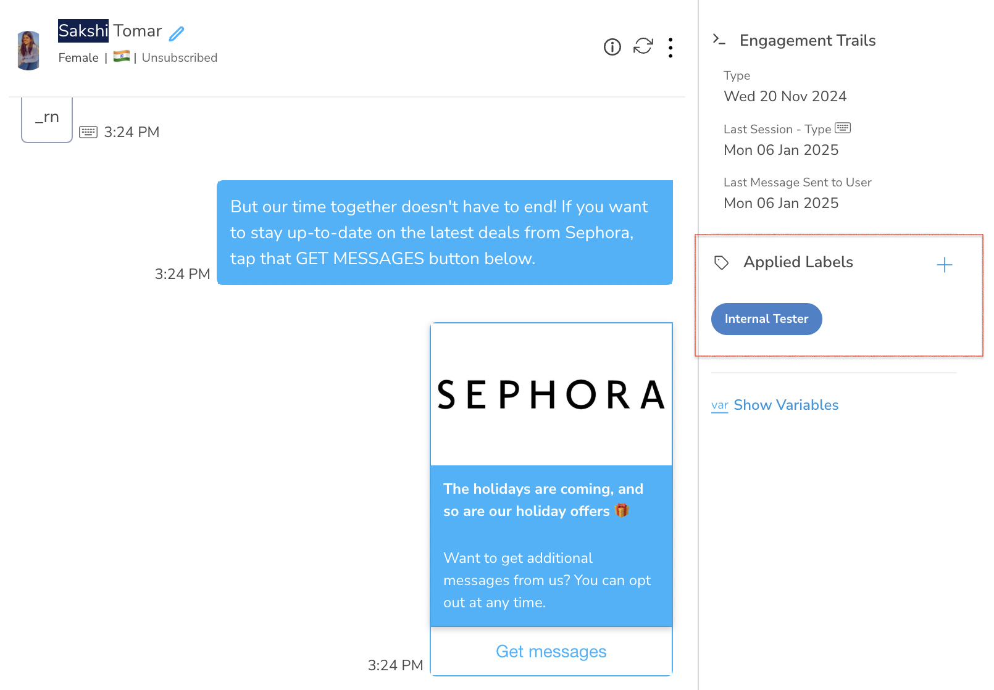Click the refresh conversation arrows icon

(x=643, y=46)
